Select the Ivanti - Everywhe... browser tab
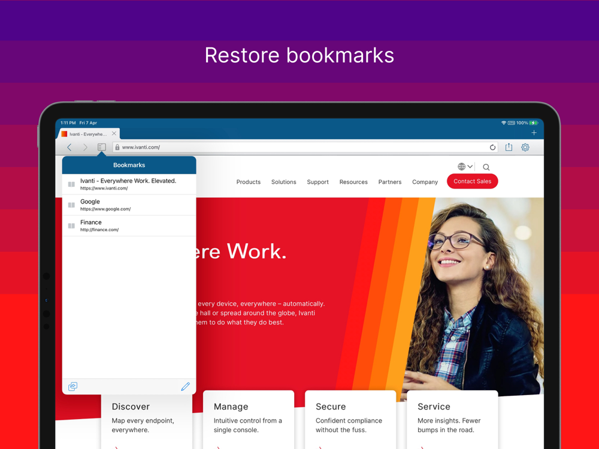This screenshot has height=449, width=599. point(89,134)
